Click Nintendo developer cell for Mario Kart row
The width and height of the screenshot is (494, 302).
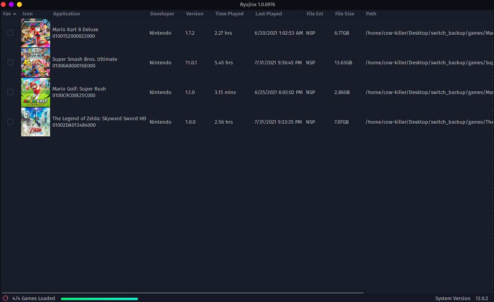tap(160, 33)
